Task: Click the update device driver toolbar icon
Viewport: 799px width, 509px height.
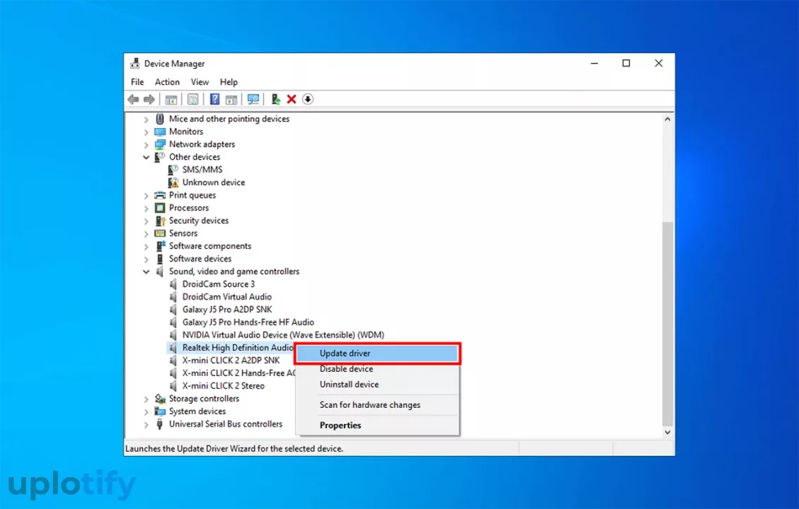Action: (x=276, y=99)
